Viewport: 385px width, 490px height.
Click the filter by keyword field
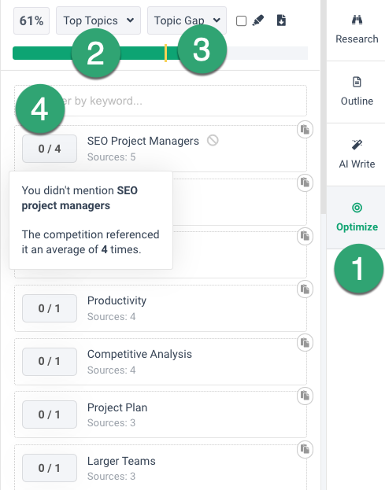click(161, 101)
